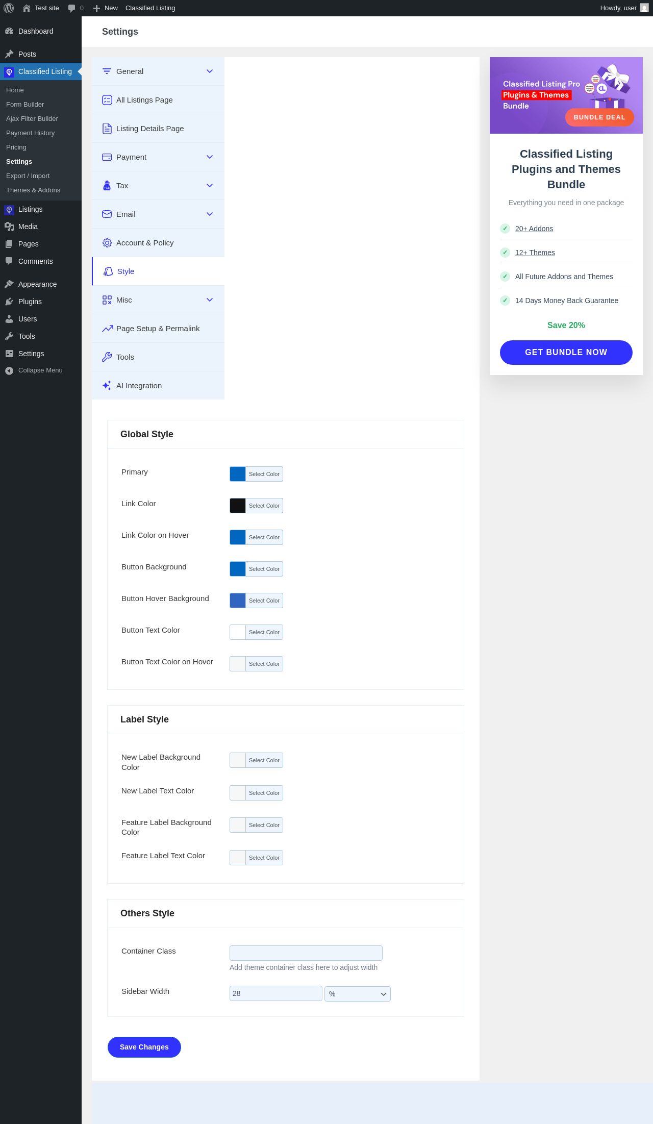Open Payment History in the submenu
Screen dimensions: 653x1124
coord(30,133)
